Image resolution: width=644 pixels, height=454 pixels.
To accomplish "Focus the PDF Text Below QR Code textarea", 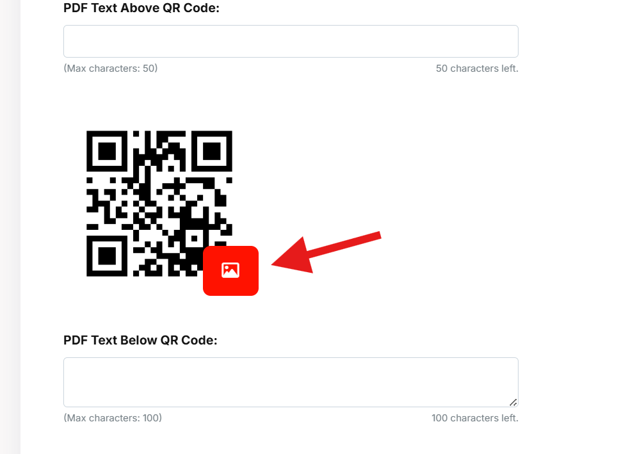I will (x=291, y=382).
